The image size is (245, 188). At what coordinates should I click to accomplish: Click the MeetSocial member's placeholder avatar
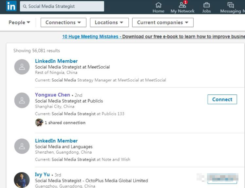22,67
